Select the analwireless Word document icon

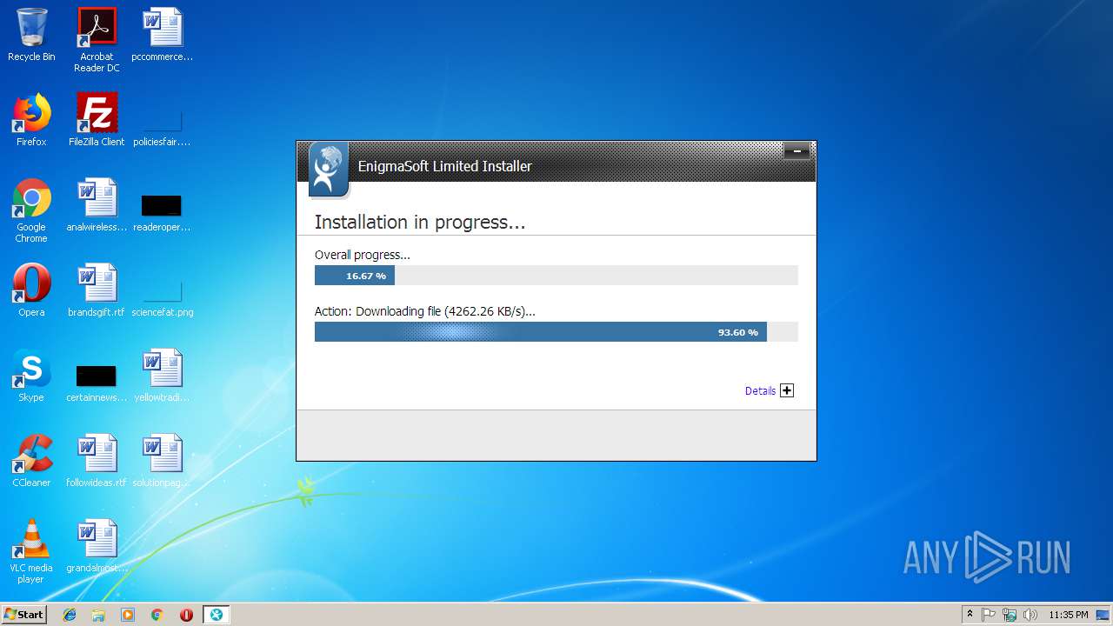(x=97, y=205)
